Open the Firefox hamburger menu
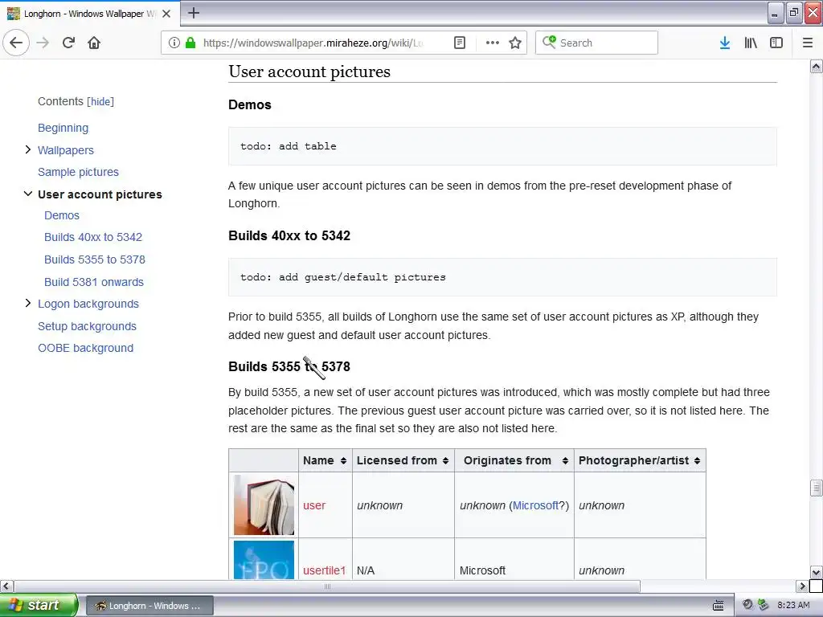The image size is (823, 617). 807,43
